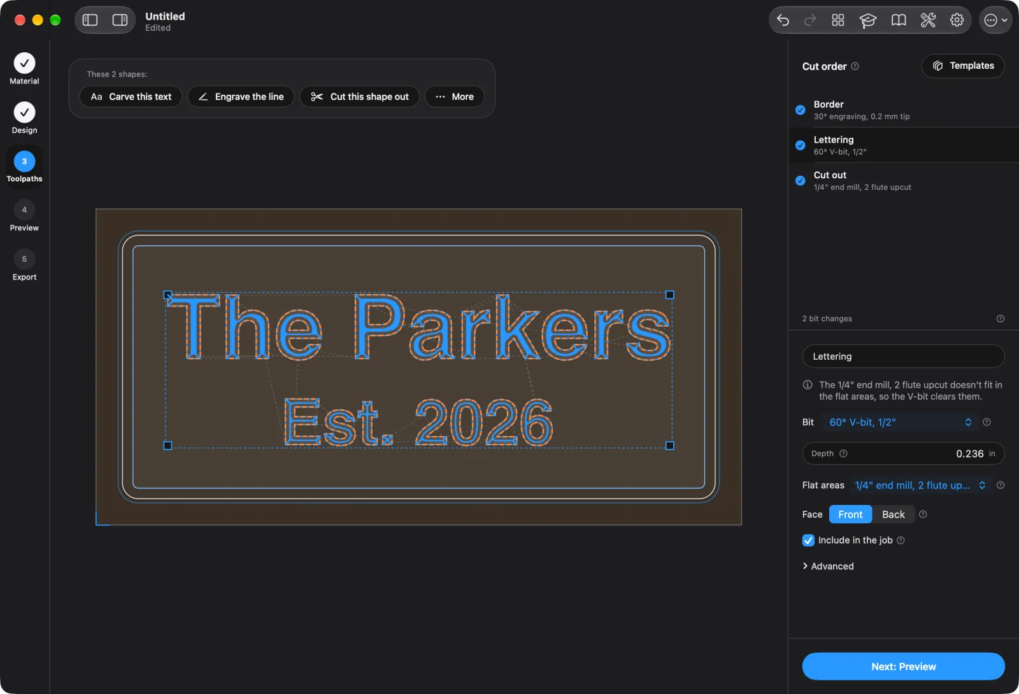
Task: Uncheck the Border toolpath checkmark
Action: 801,110
